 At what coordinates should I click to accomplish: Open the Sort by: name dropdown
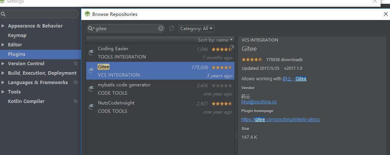click(215, 40)
